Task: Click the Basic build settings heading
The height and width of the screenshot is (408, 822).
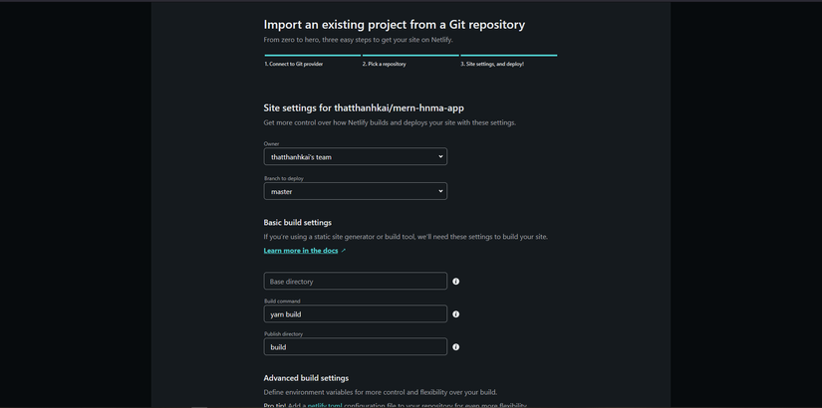Action: pyautogui.click(x=298, y=222)
